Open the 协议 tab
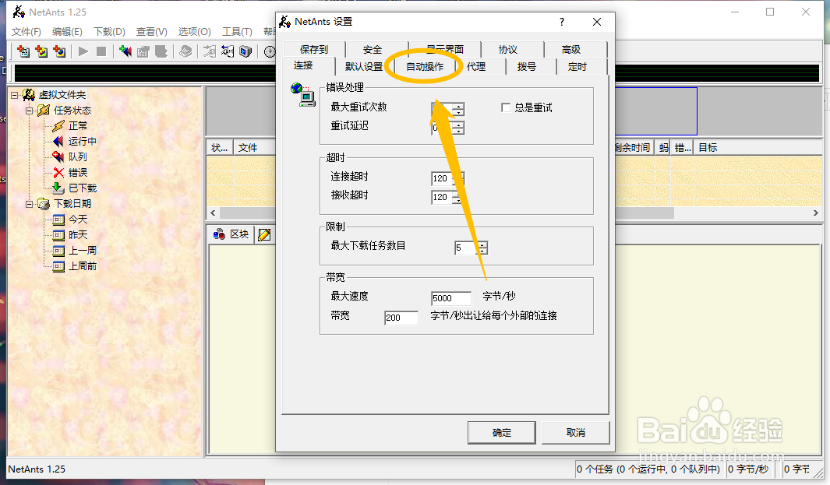 (x=508, y=49)
